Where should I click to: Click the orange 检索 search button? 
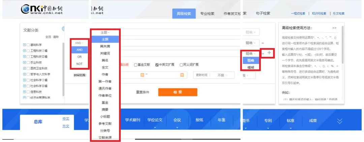(178, 92)
